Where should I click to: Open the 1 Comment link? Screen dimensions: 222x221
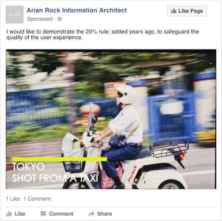pyautogui.click(x=37, y=199)
